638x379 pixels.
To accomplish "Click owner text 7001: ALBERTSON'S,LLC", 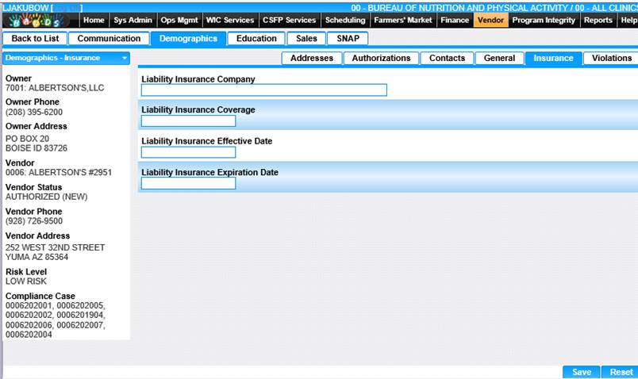I will [x=55, y=88].
